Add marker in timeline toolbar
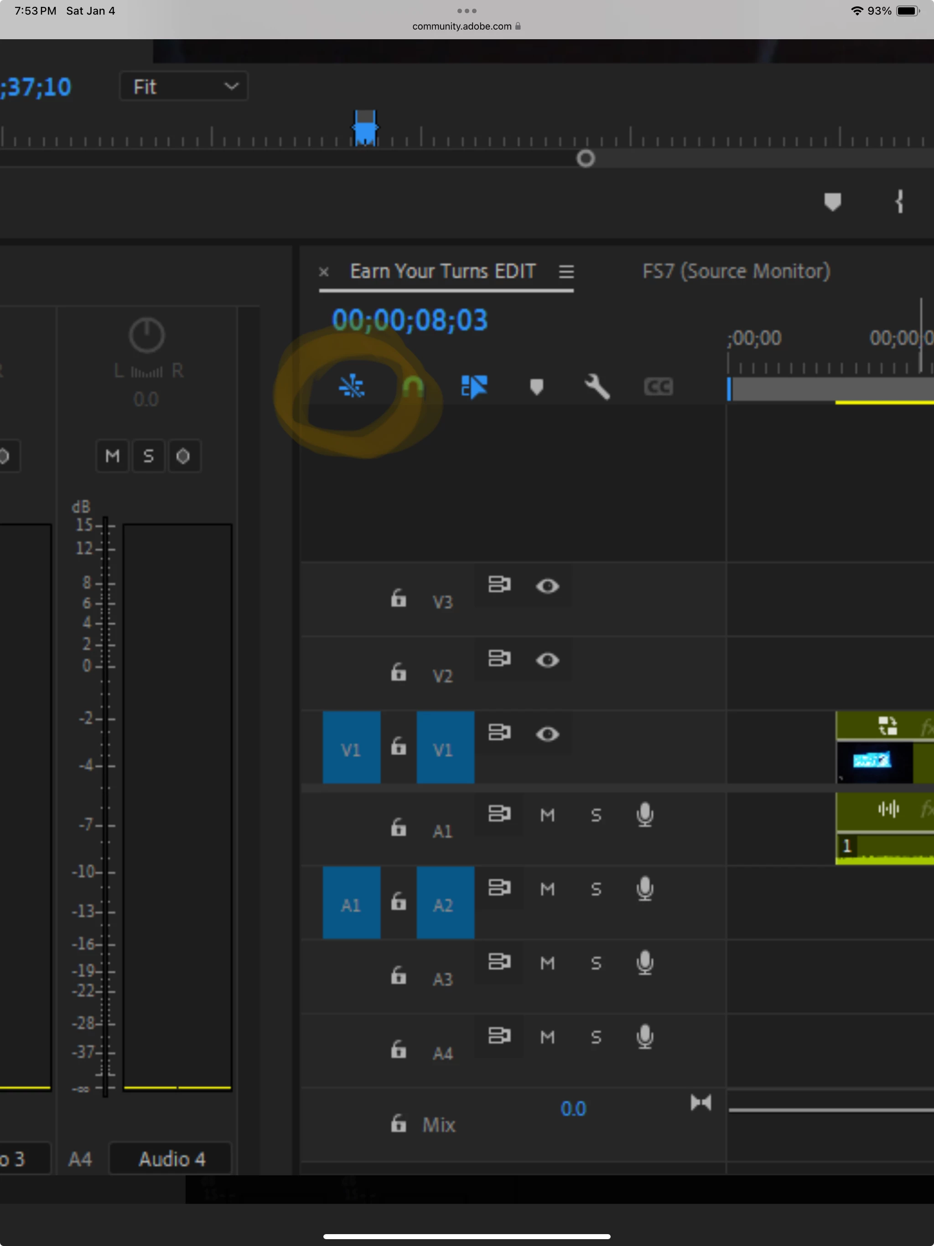 [x=536, y=387]
